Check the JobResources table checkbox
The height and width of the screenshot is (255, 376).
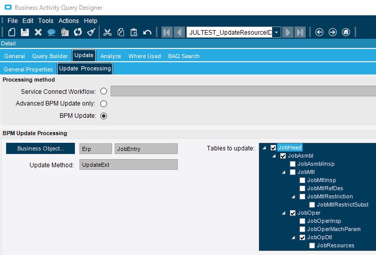point(312,246)
